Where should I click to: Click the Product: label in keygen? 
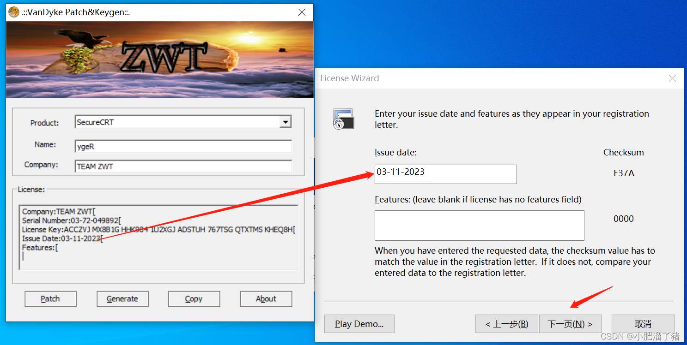coord(45,123)
